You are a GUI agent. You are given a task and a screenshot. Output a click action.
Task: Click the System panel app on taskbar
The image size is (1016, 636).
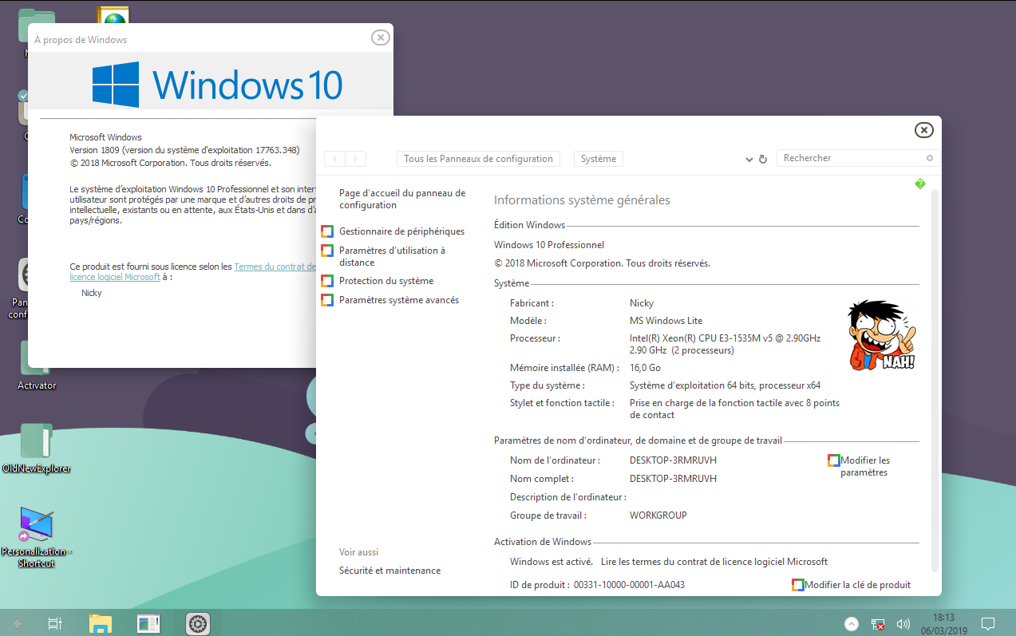[x=148, y=623]
